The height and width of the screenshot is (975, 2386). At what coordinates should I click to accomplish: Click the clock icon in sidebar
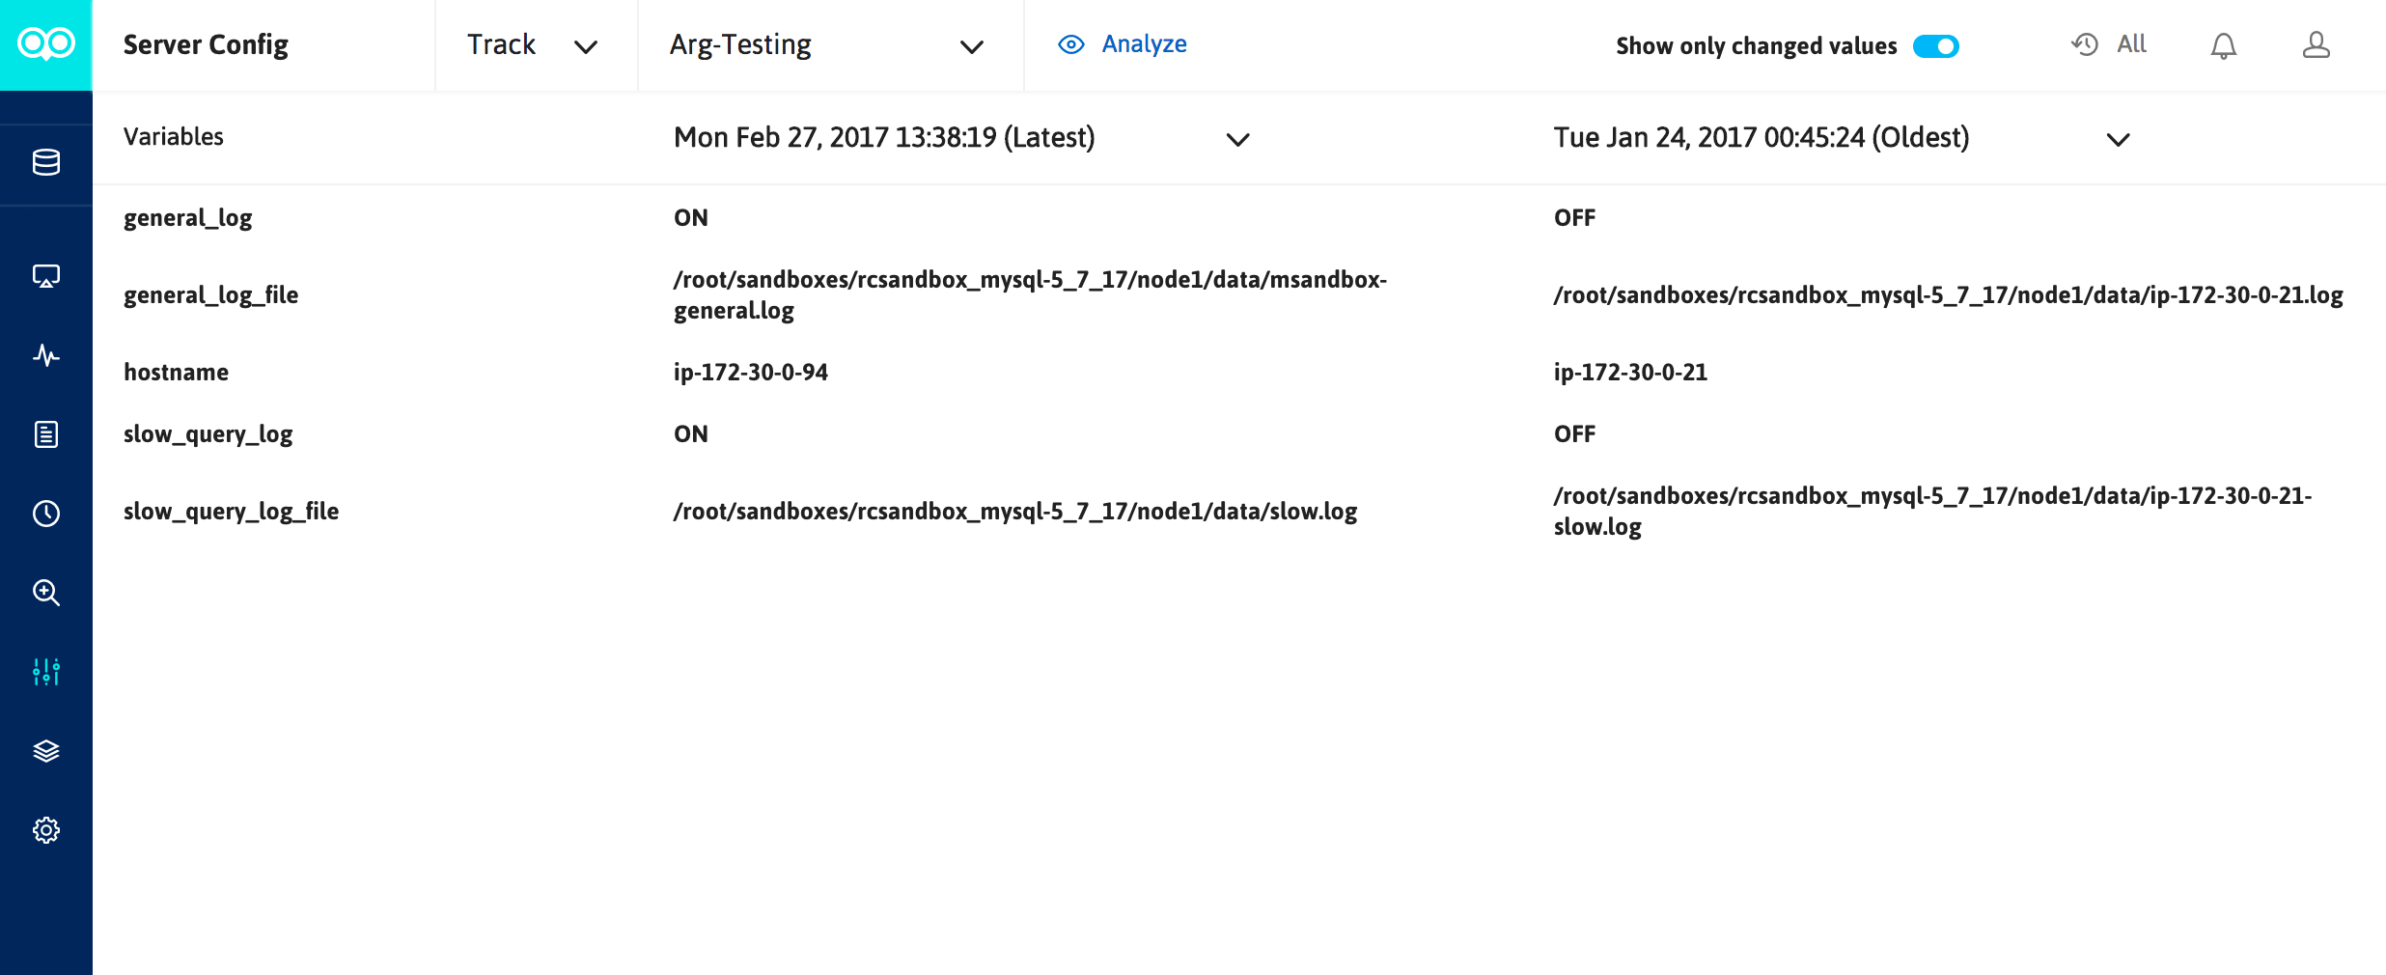tap(46, 514)
